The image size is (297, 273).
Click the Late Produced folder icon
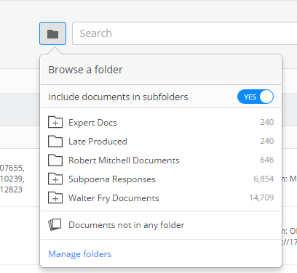click(x=55, y=141)
